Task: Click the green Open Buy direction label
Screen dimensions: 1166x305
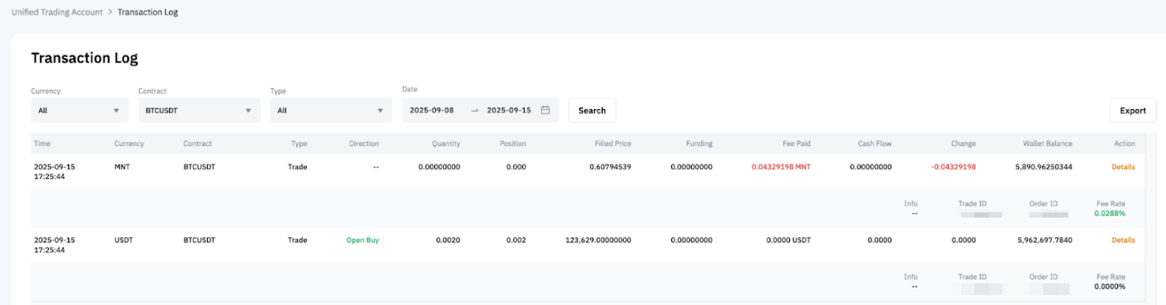Action: coord(362,240)
